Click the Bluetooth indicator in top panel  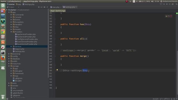[x=137, y=1]
